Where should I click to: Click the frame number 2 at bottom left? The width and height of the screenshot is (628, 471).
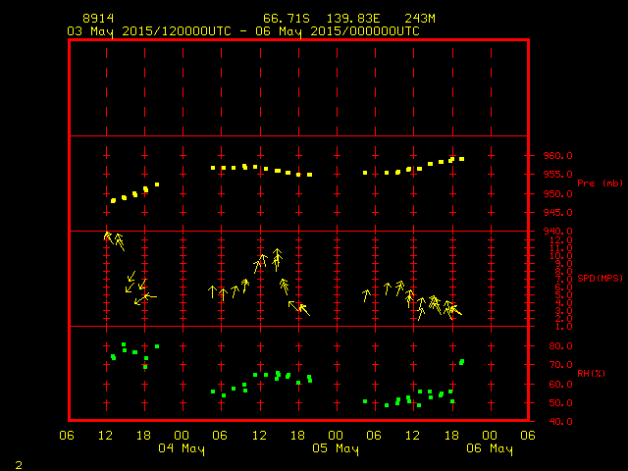(x=19, y=463)
